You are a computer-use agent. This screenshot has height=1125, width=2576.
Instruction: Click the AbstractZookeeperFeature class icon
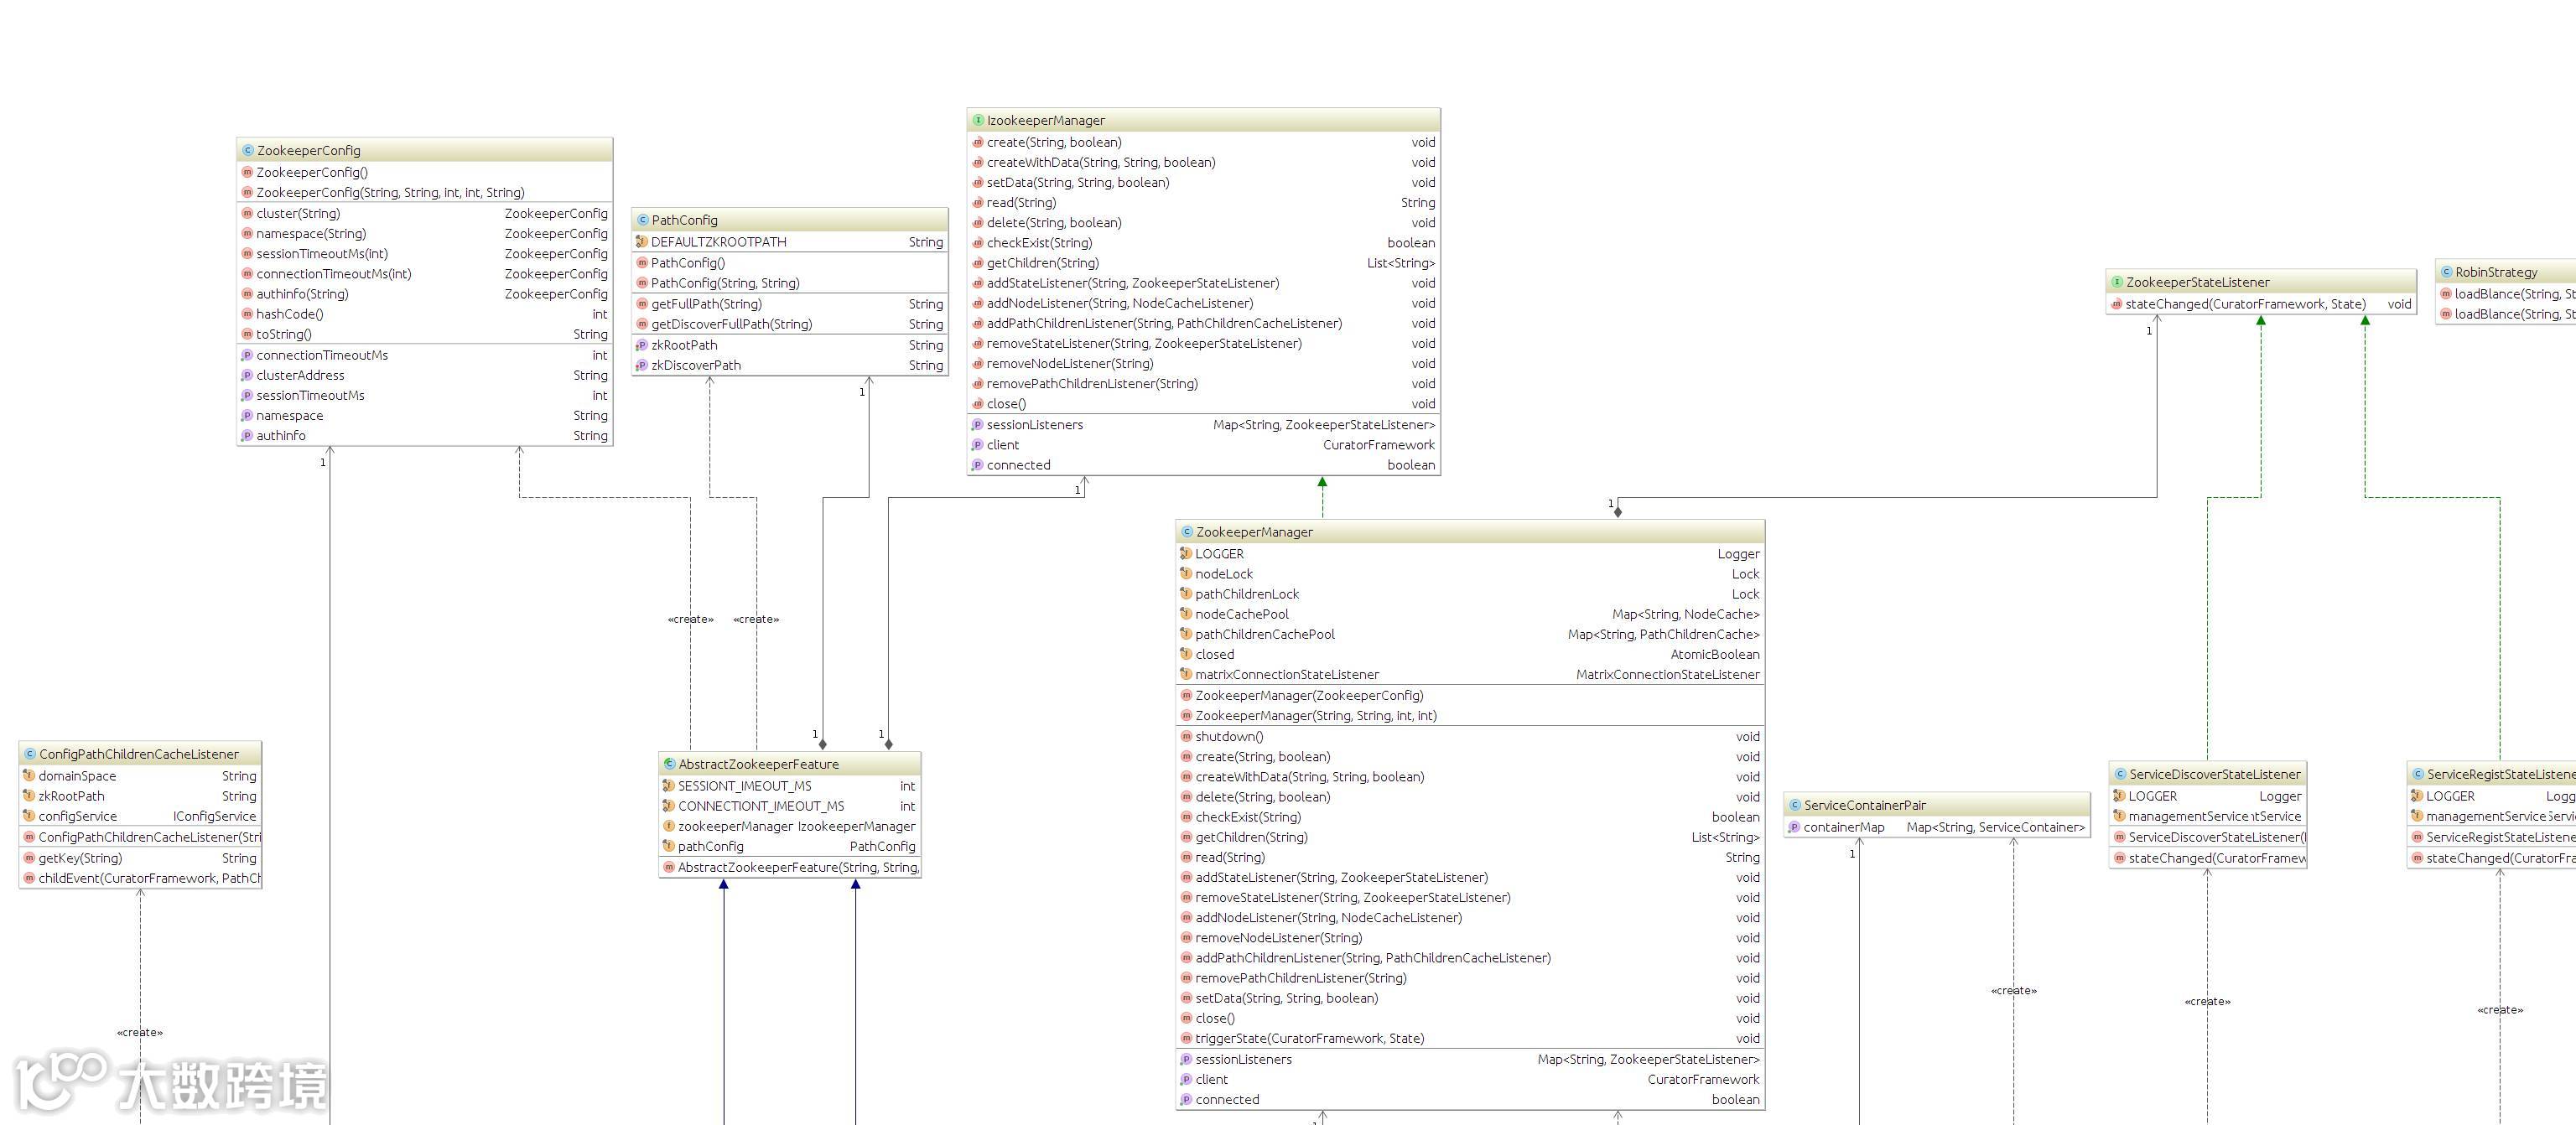pos(669,765)
